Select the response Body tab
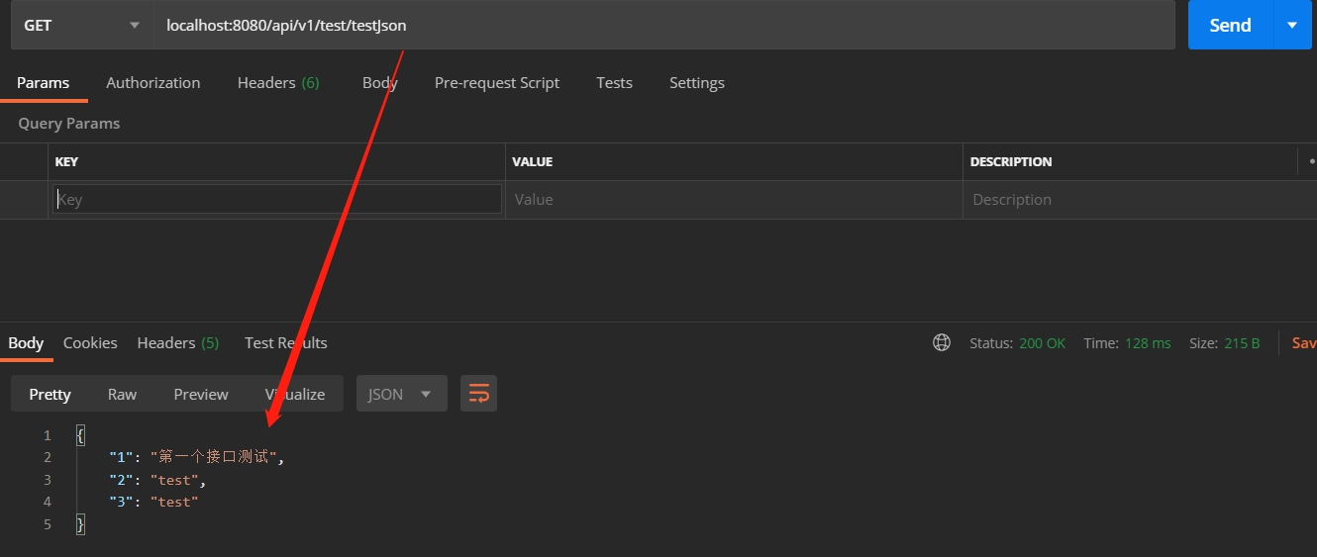Viewport: 1317px width, 557px height. (26, 343)
